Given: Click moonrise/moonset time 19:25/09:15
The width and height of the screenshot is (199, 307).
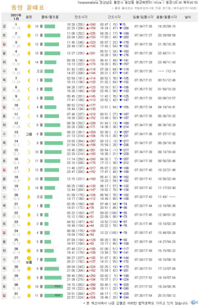Looking at the screenshot, I should 167,26.
